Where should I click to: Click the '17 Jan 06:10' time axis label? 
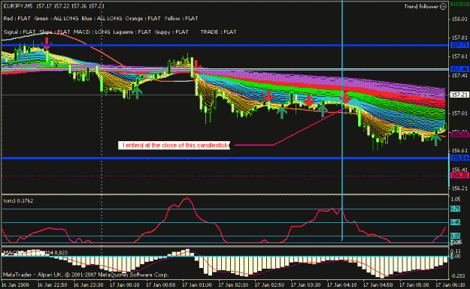click(450, 284)
